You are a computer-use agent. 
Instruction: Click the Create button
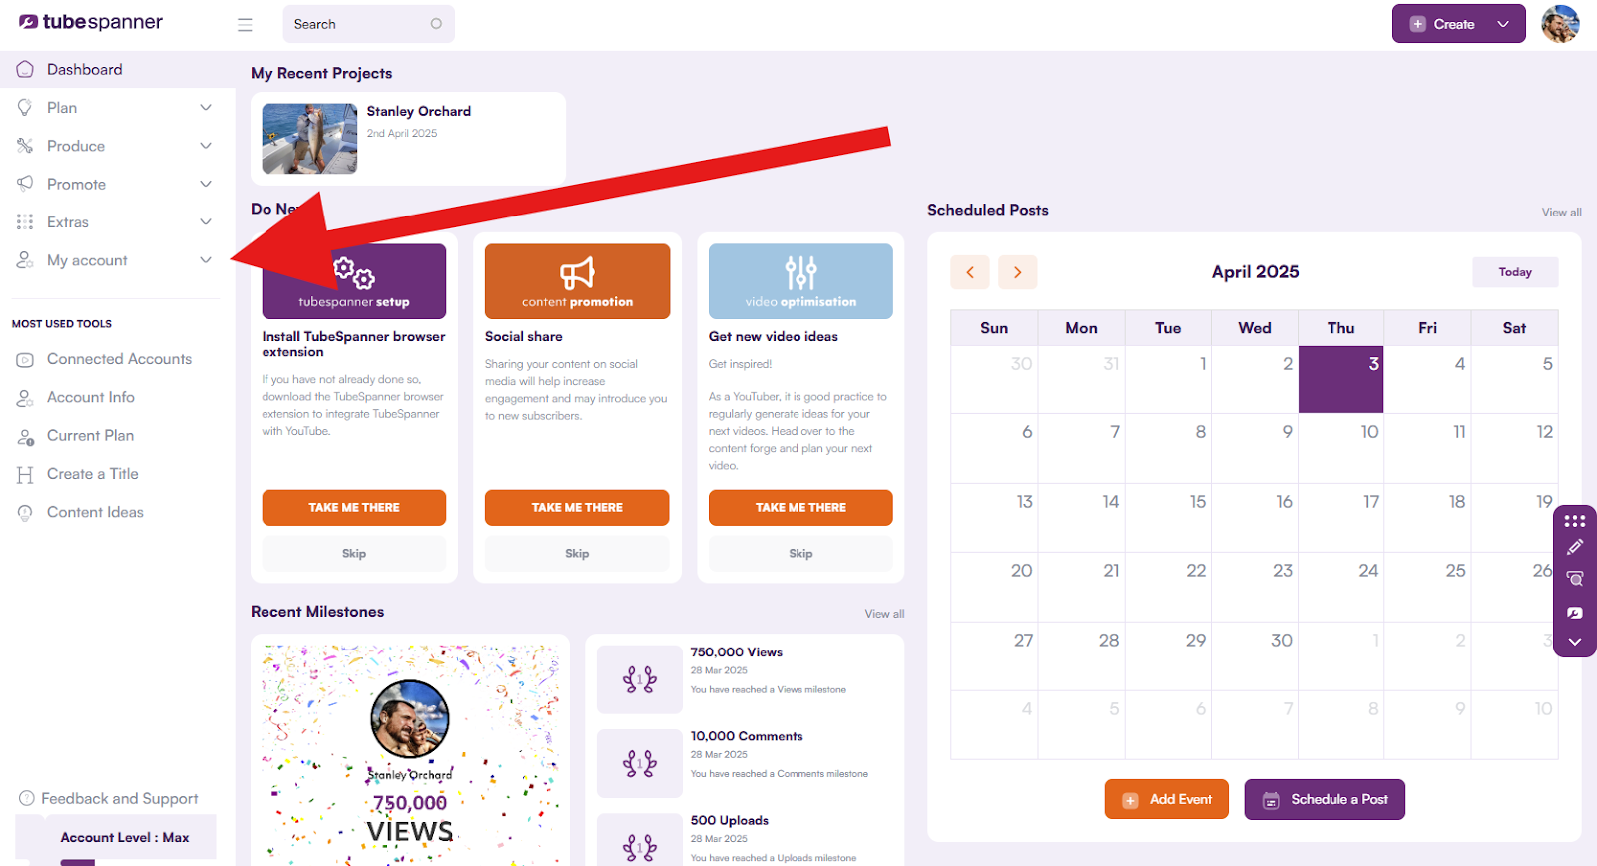pyautogui.click(x=1458, y=24)
